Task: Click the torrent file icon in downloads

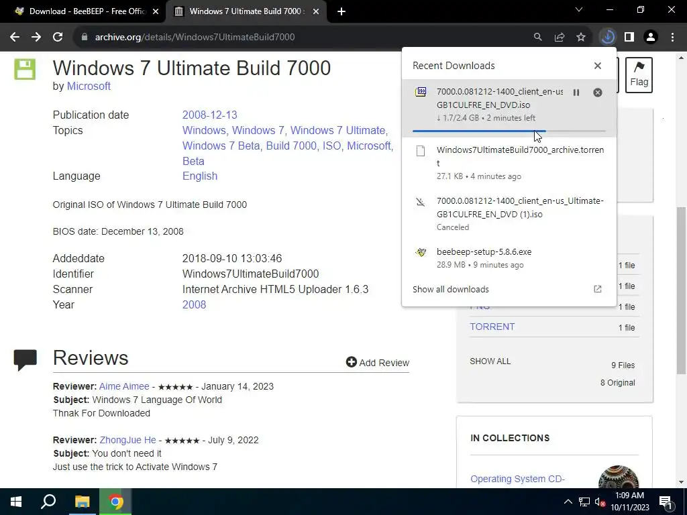Action: (421, 151)
